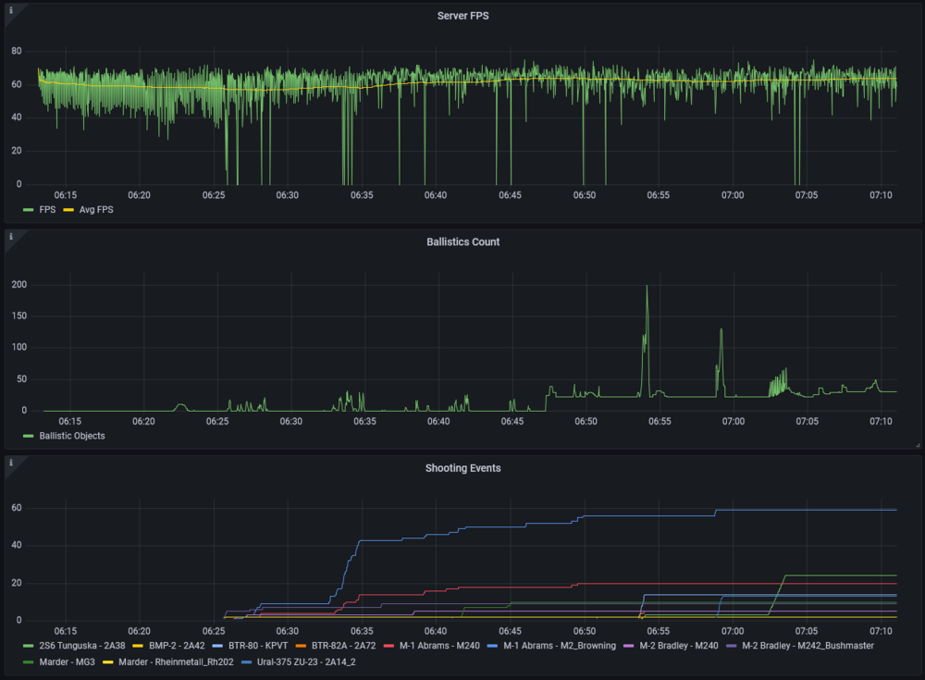925x680 pixels.
Task: Toggle the FPS series in the legend
Action: [x=47, y=209]
